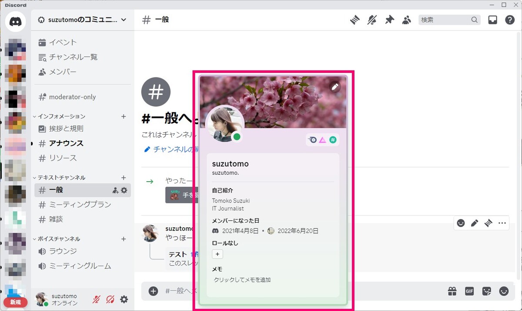Image resolution: width=522 pixels, height=311 pixels.
Task: Select the 一般 channel in sidebar
Action: click(x=82, y=190)
